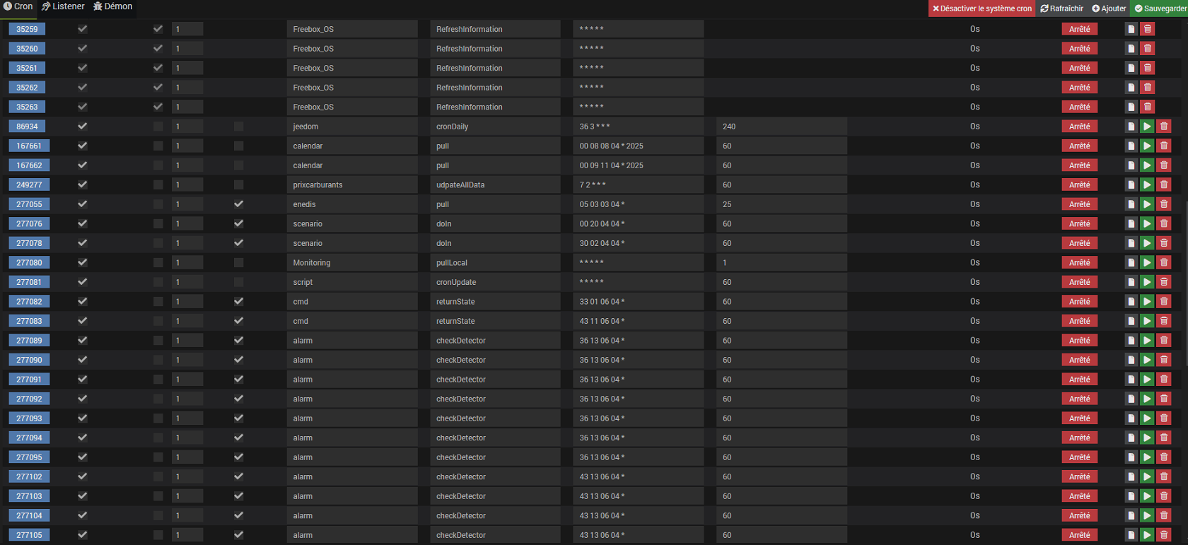This screenshot has height=545, width=1188.
Task: Check the second checkbox of cron 167661
Action: (158, 146)
